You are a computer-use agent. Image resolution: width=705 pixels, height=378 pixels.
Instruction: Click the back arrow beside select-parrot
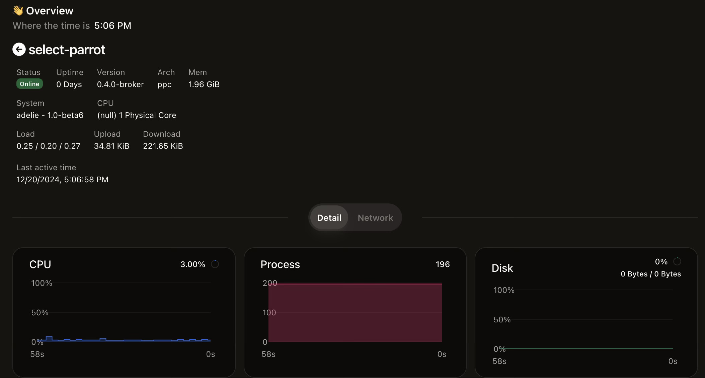[x=19, y=49]
